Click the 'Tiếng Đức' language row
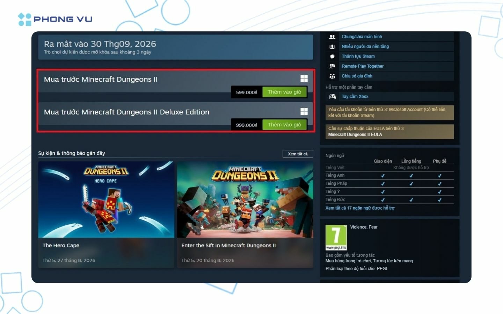 pyautogui.click(x=389, y=200)
